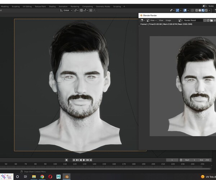Screen dimensions: 216x180
Task: Jump to the end frame
Action: (x=91, y=160)
